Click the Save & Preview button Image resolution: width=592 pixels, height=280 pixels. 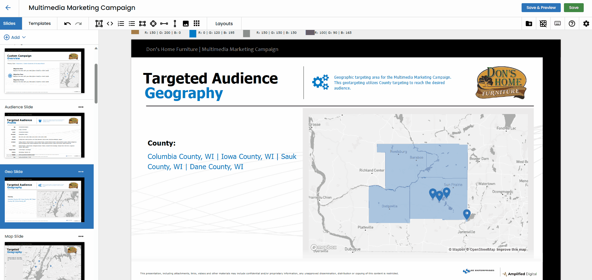(541, 8)
